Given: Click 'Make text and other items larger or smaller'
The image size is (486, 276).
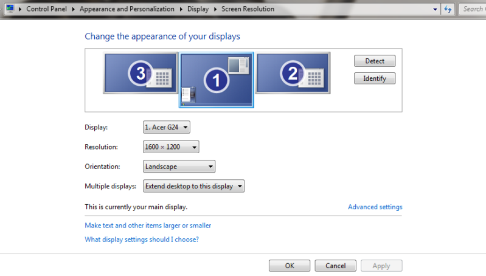Looking at the screenshot, I should coord(148,226).
